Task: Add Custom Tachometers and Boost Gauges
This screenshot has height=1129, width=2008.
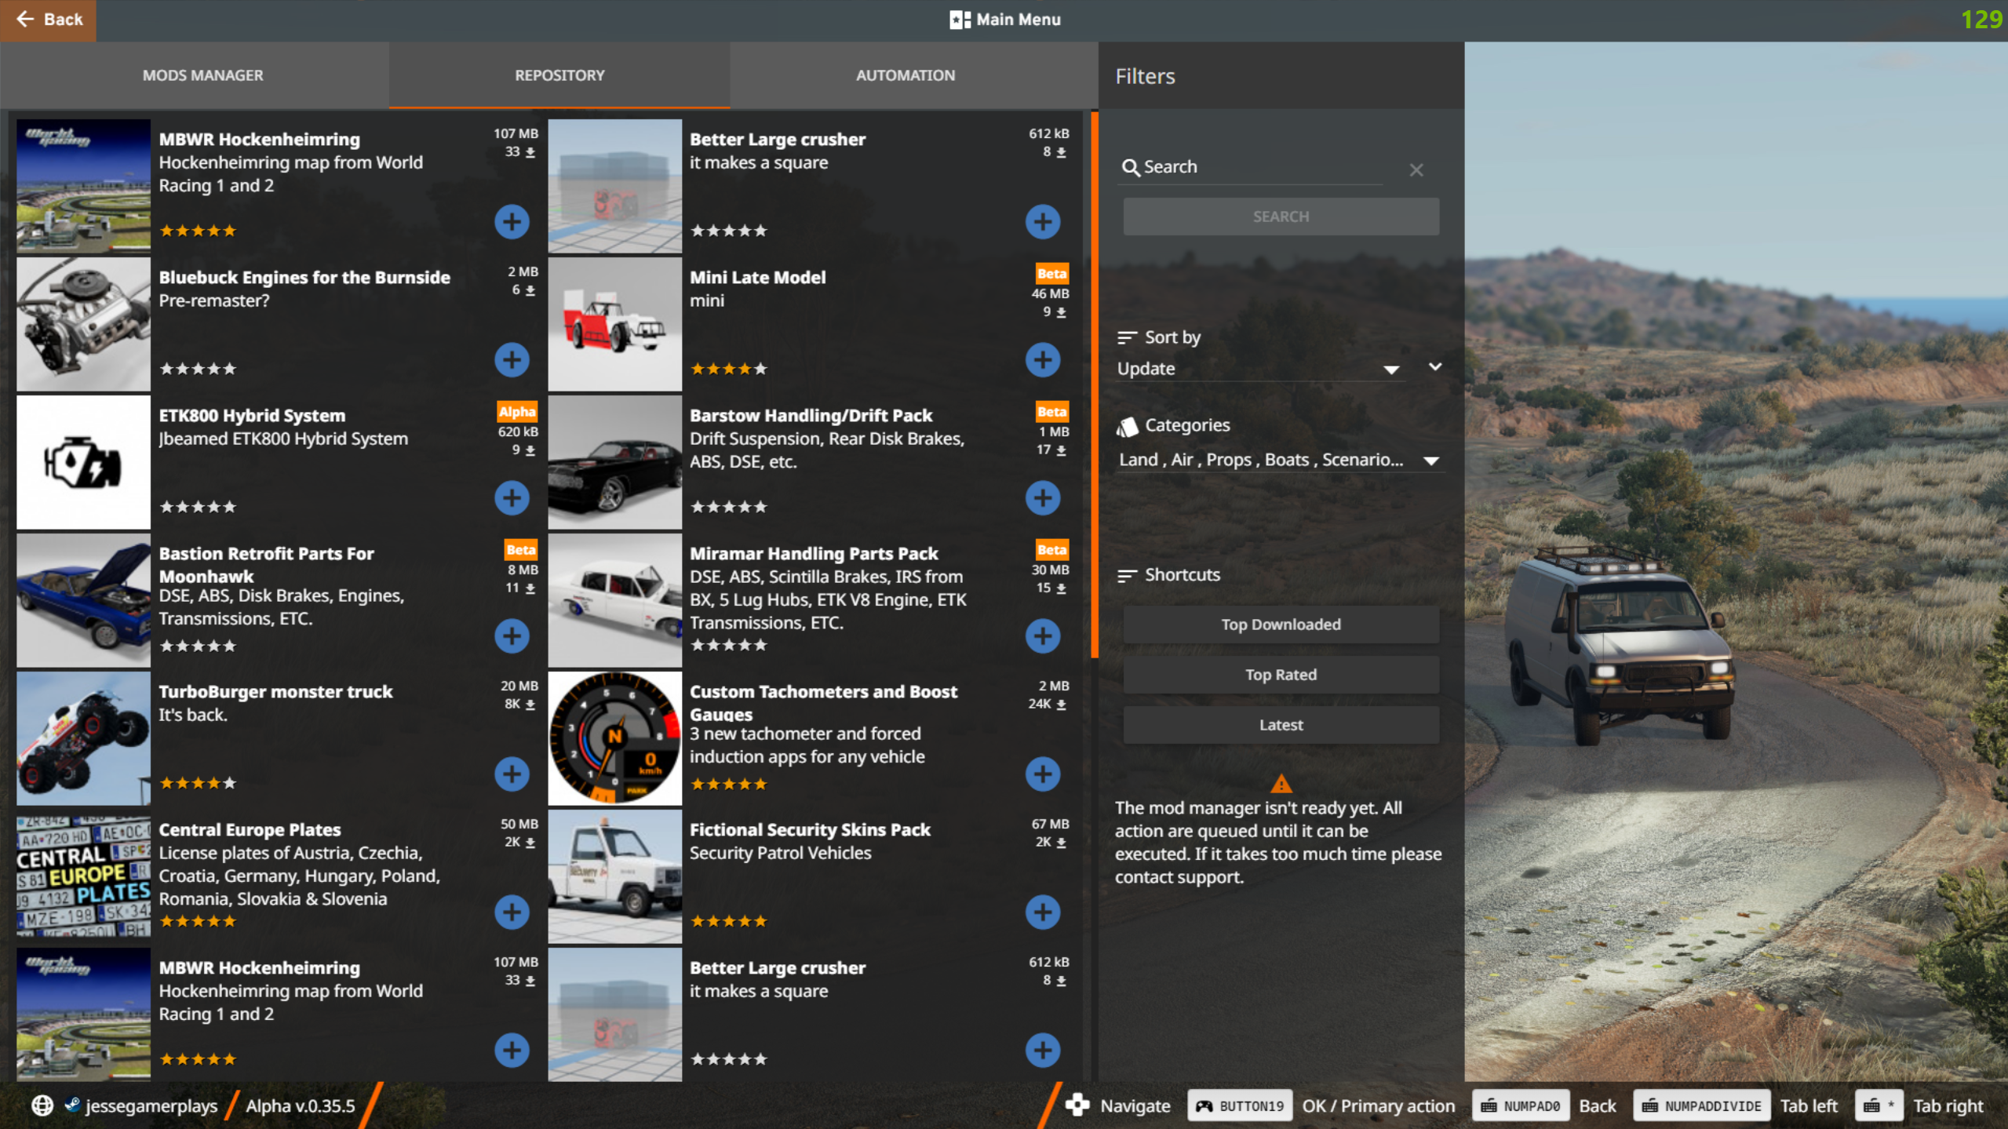Action: (1042, 774)
